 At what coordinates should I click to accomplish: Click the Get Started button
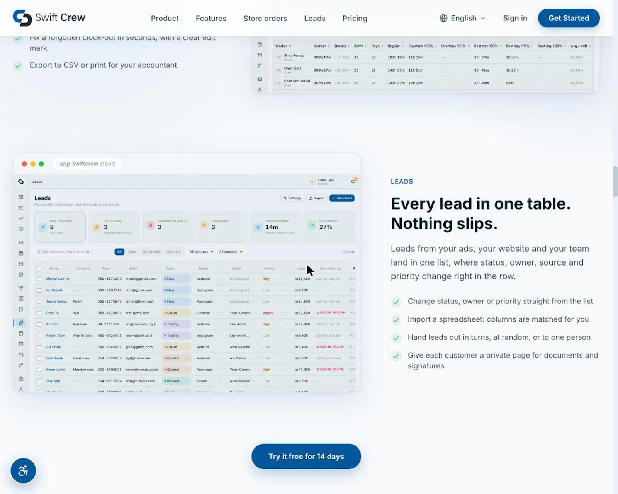tap(569, 18)
